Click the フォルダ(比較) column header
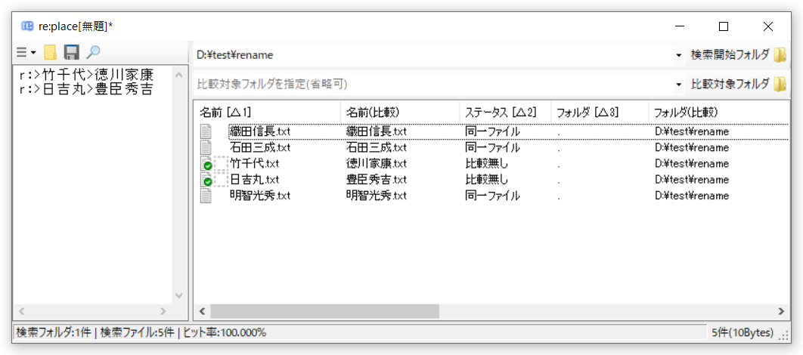Viewport: 803px width, 355px height. [719, 112]
